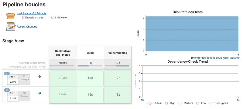Click montrer les échecs seulement link

(x=210, y=58)
